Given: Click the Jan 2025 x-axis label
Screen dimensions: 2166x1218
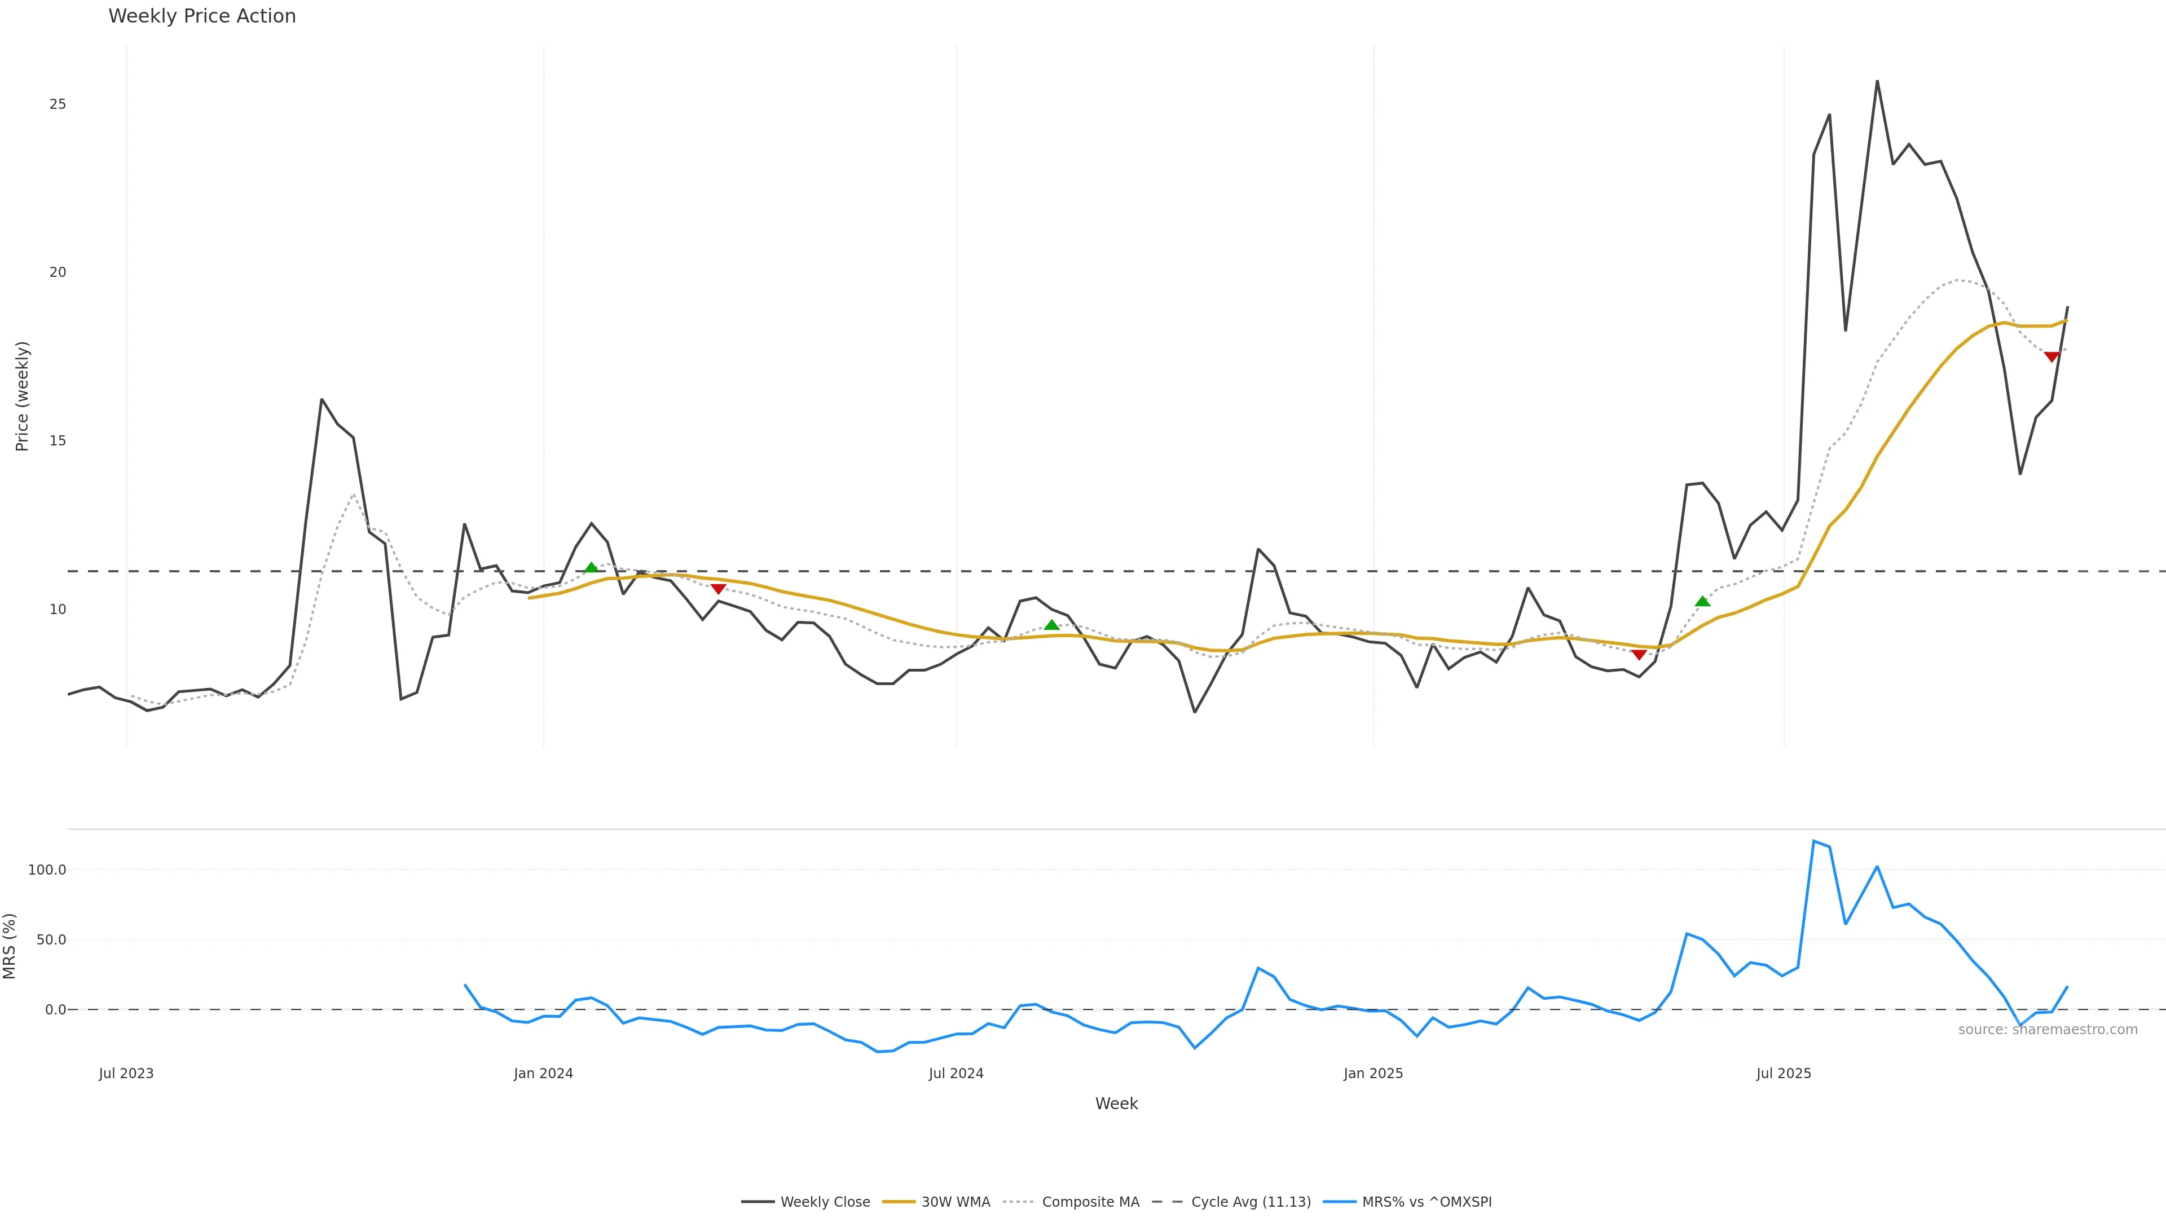Looking at the screenshot, I should (1373, 1074).
